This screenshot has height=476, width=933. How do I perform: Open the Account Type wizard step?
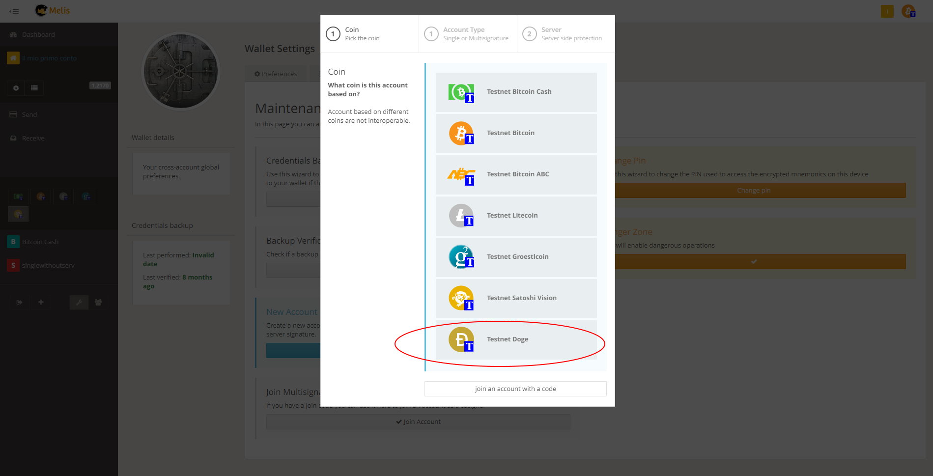(x=468, y=34)
